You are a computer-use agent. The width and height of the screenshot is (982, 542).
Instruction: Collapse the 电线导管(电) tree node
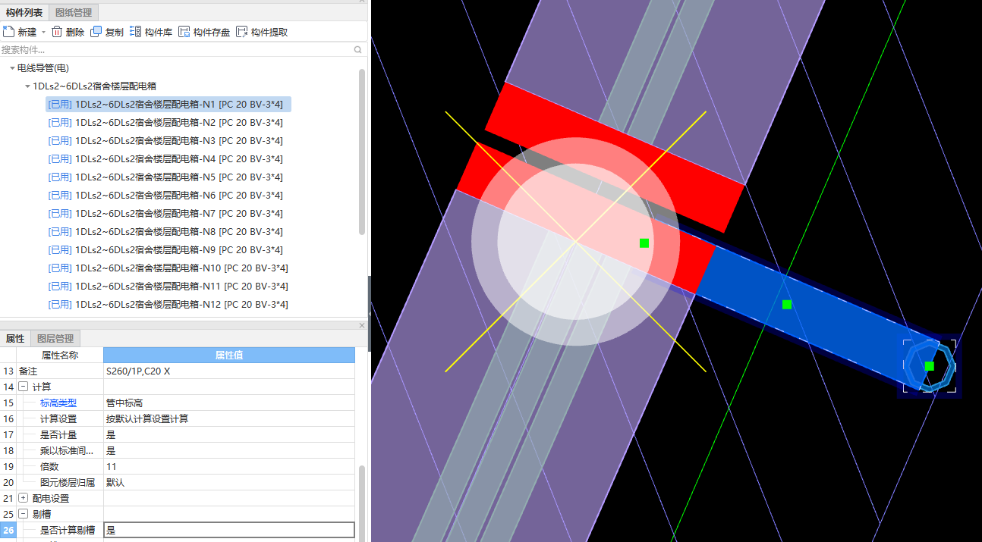pyautogui.click(x=12, y=68)
